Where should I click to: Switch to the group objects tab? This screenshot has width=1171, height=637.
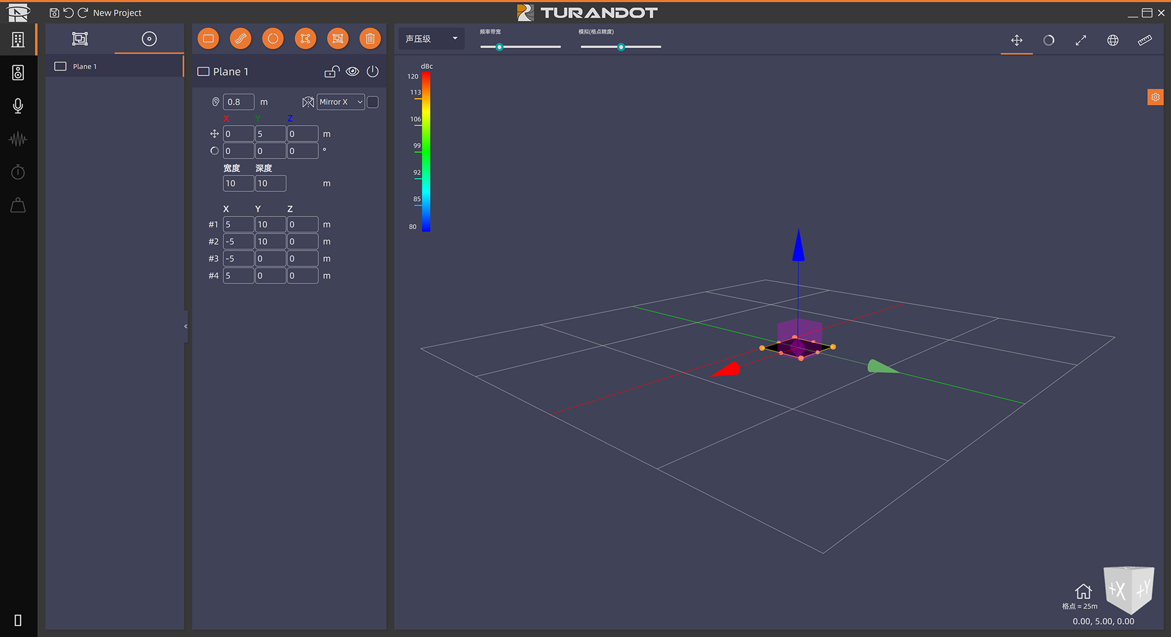[x=80, y=39]
